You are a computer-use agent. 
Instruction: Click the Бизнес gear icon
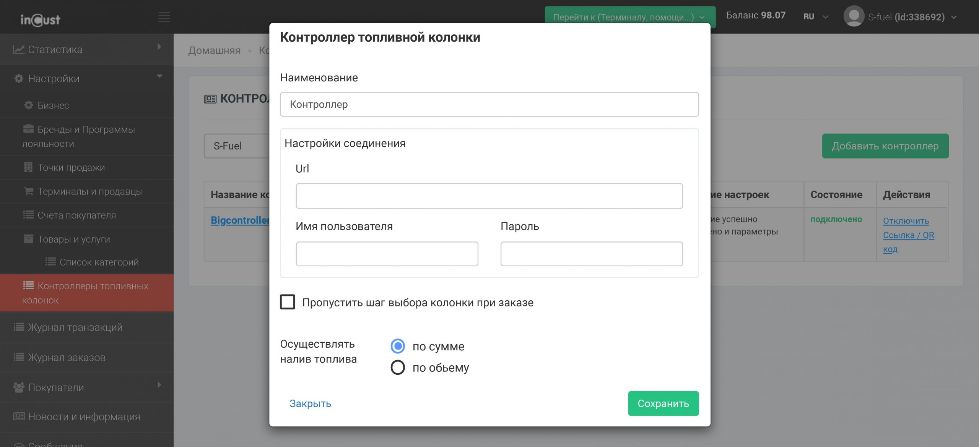(x=29, y=105)
